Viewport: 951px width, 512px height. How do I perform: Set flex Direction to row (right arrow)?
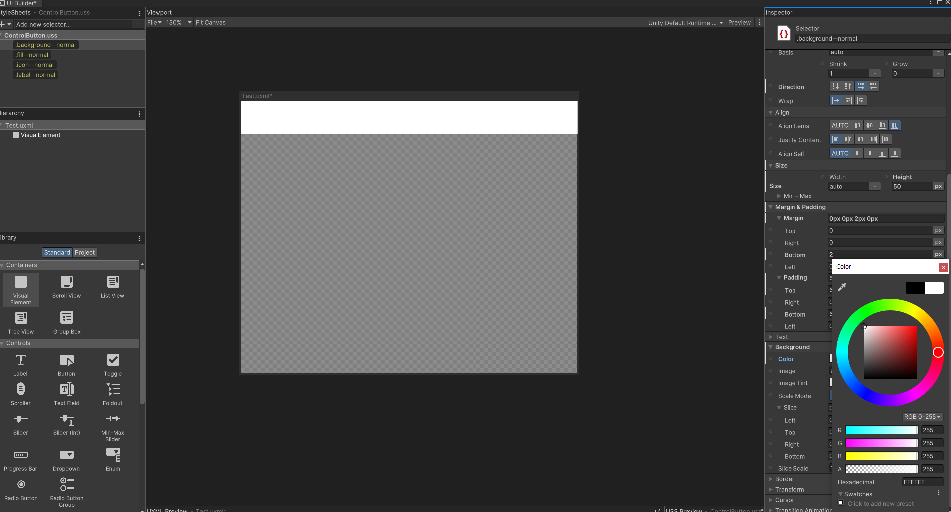[x=861, y=87]
